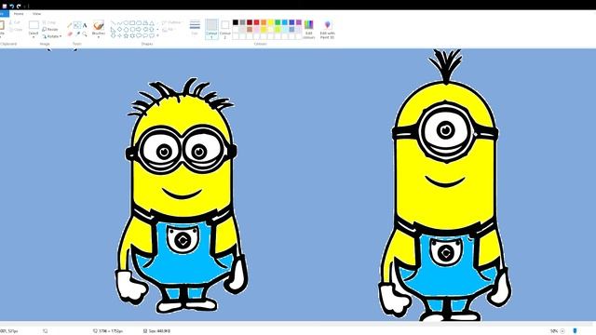Pick the yellow swatch in top palette row
596x335 pixels.
pos(271,22)
